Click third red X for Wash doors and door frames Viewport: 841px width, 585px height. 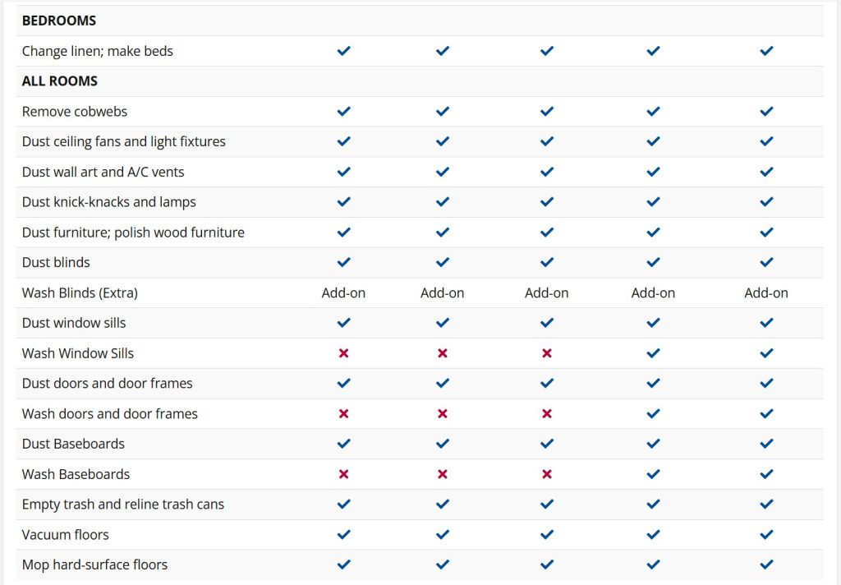click(x=547, y=414)
